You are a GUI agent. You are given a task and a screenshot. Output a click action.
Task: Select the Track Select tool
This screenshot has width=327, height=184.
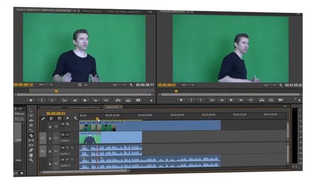(31, 116)
